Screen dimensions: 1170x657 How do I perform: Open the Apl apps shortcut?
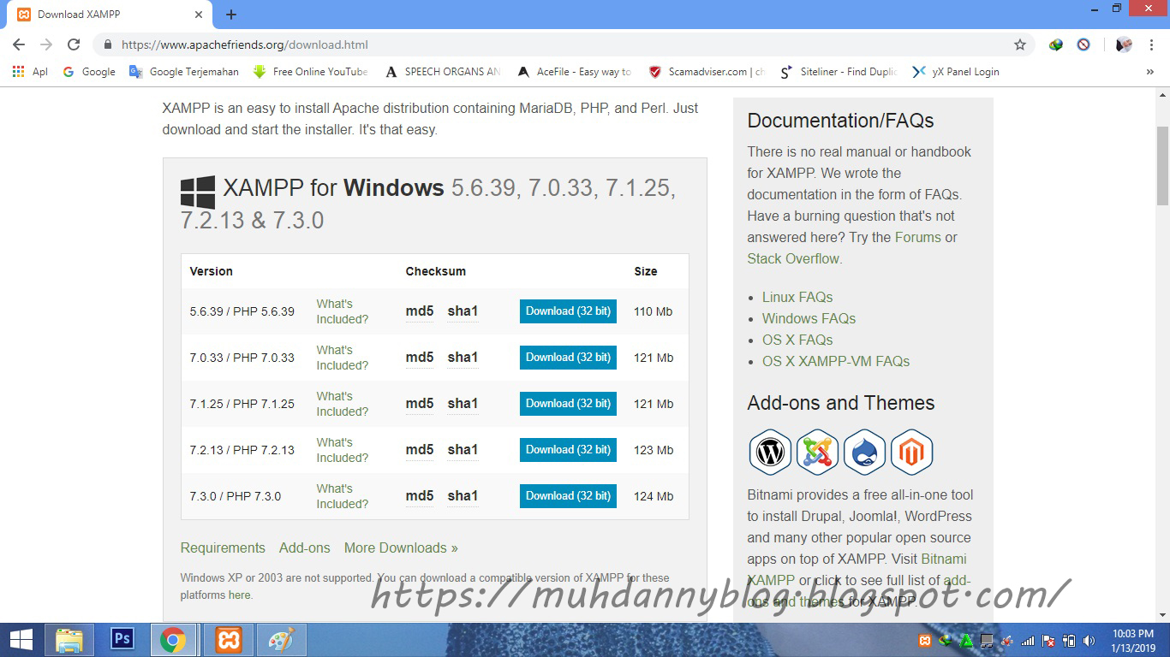[x=30, y=72]
